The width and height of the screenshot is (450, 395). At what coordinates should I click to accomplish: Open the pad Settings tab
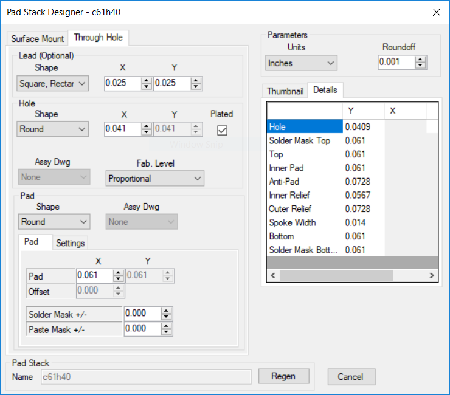point(71,243)
